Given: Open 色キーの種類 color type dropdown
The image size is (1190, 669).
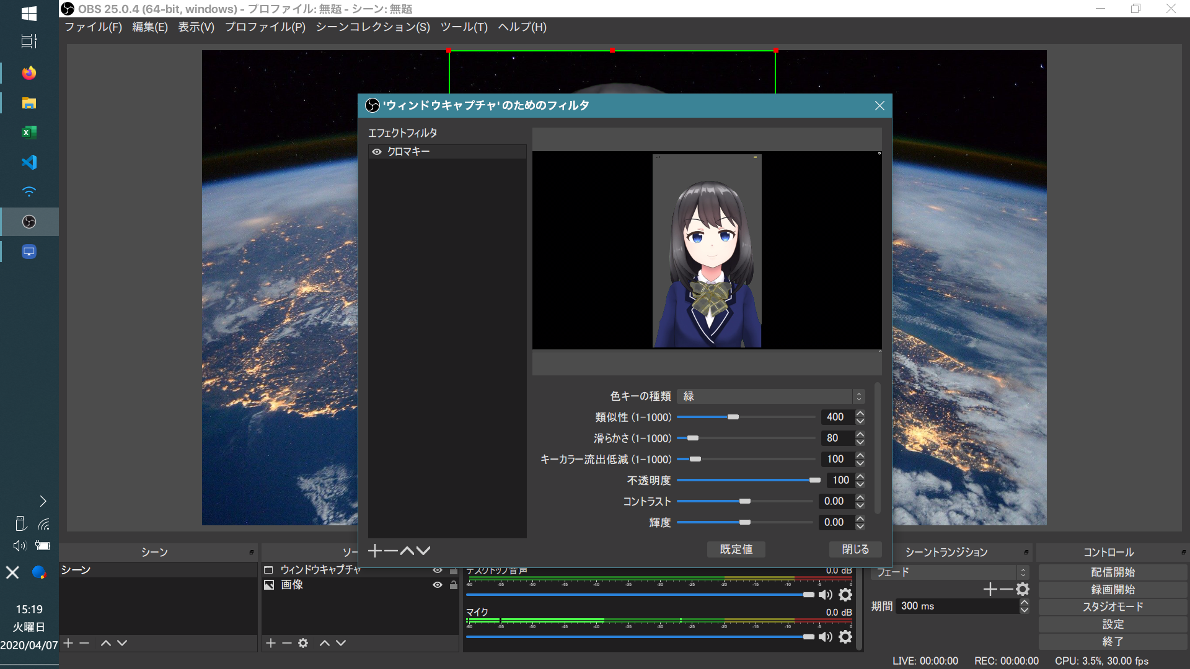Looking at the screenshot, I should tap(770, 396).
